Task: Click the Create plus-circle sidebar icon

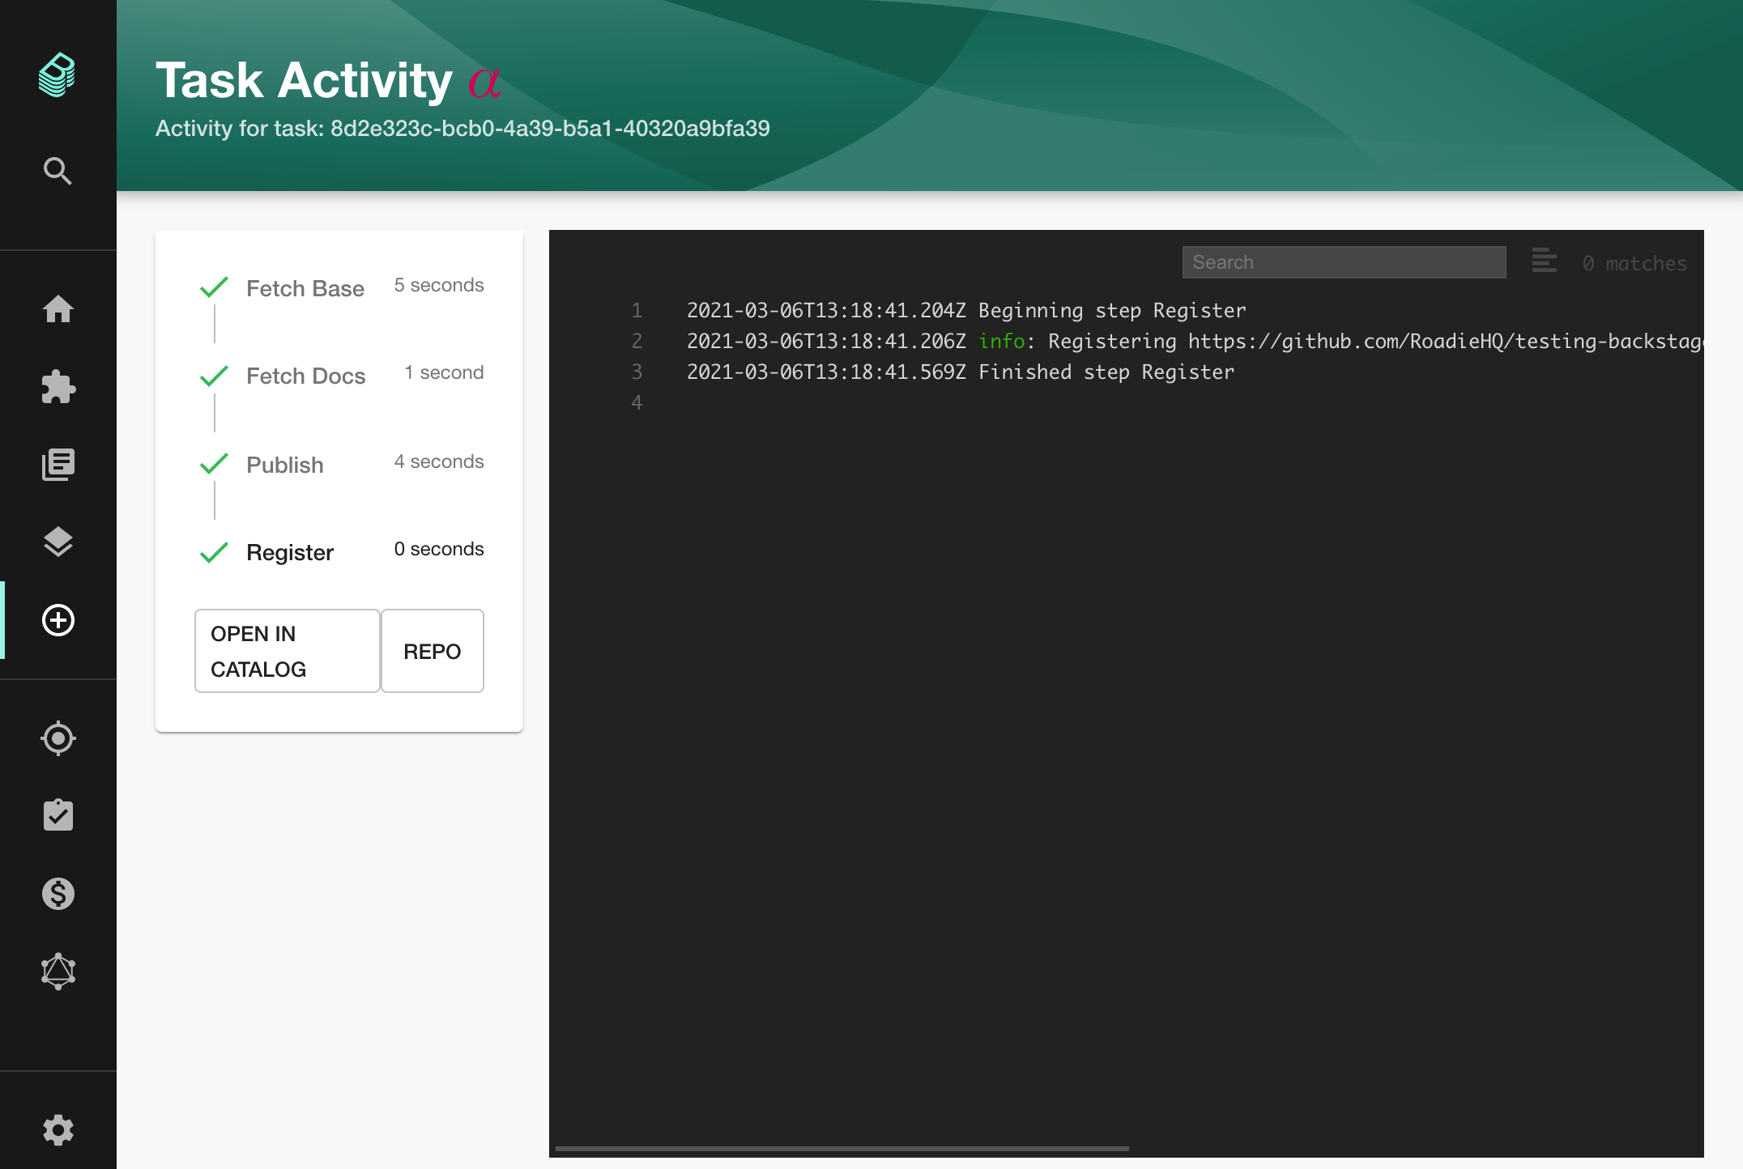Action: point(58,620)
